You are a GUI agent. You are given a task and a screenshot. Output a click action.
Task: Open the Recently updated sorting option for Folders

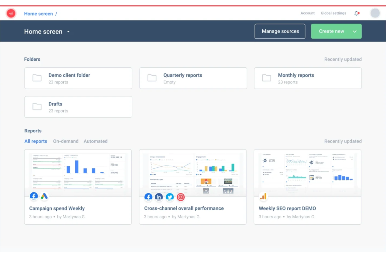pyautogui.click(x=343, y=59)
